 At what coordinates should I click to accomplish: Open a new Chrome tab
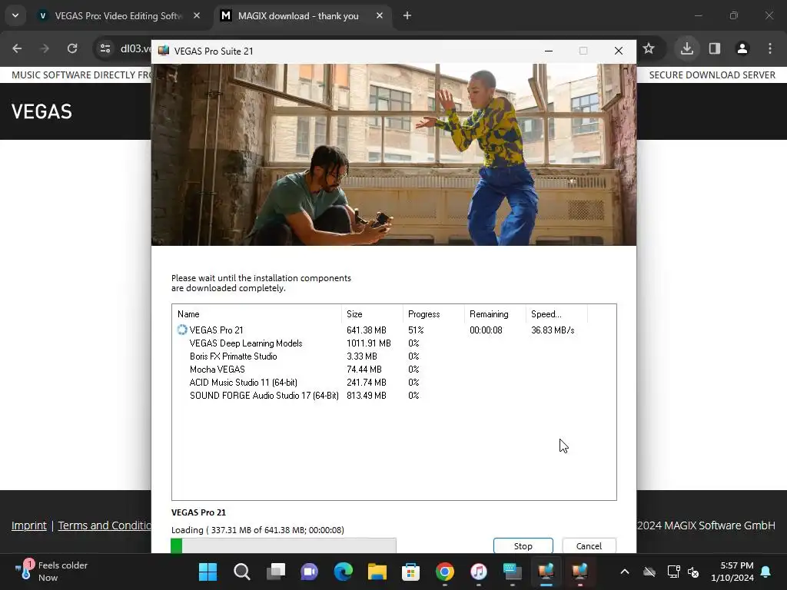(407, 15)
